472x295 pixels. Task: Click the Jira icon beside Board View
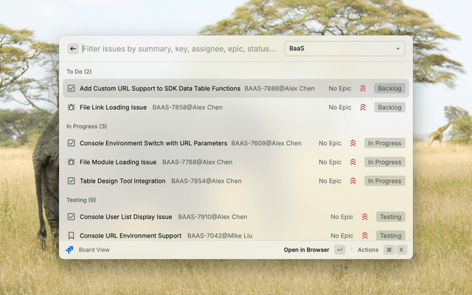click(70, 250)
